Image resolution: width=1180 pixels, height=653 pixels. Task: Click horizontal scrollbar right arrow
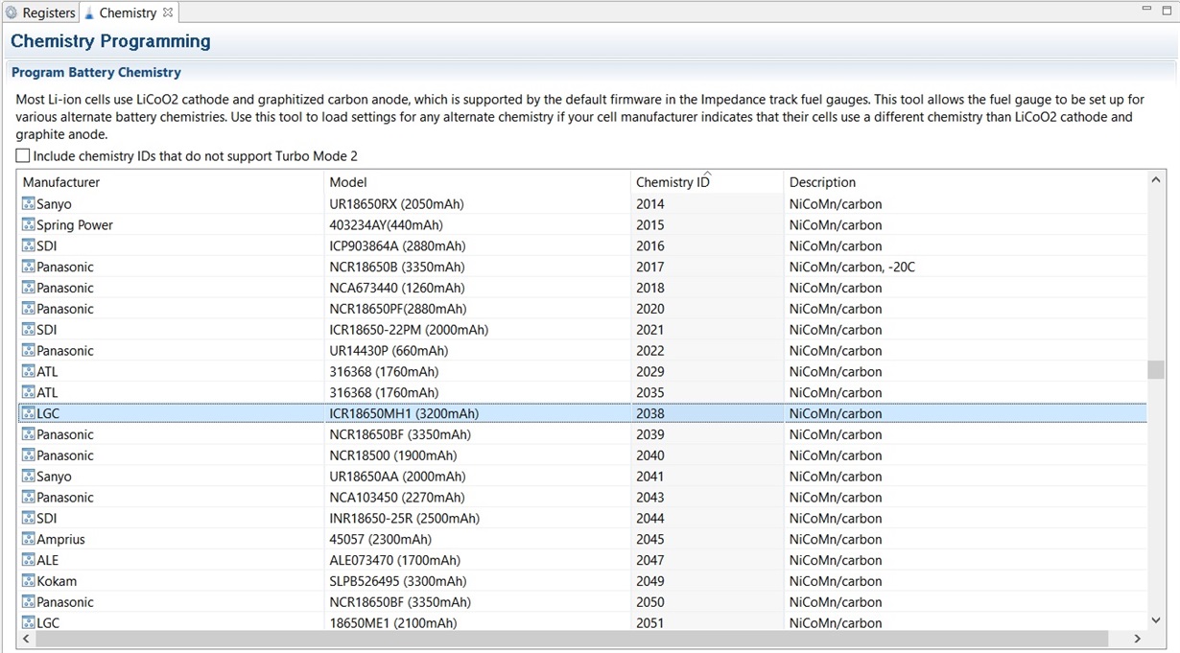(1138, 638)
